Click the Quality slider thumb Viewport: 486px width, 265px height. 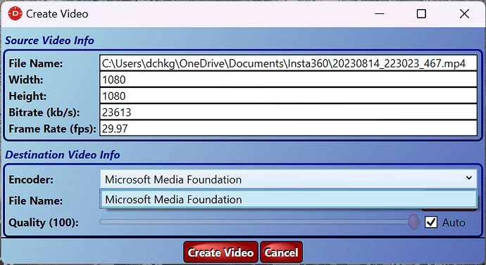[x=413, y=221]
